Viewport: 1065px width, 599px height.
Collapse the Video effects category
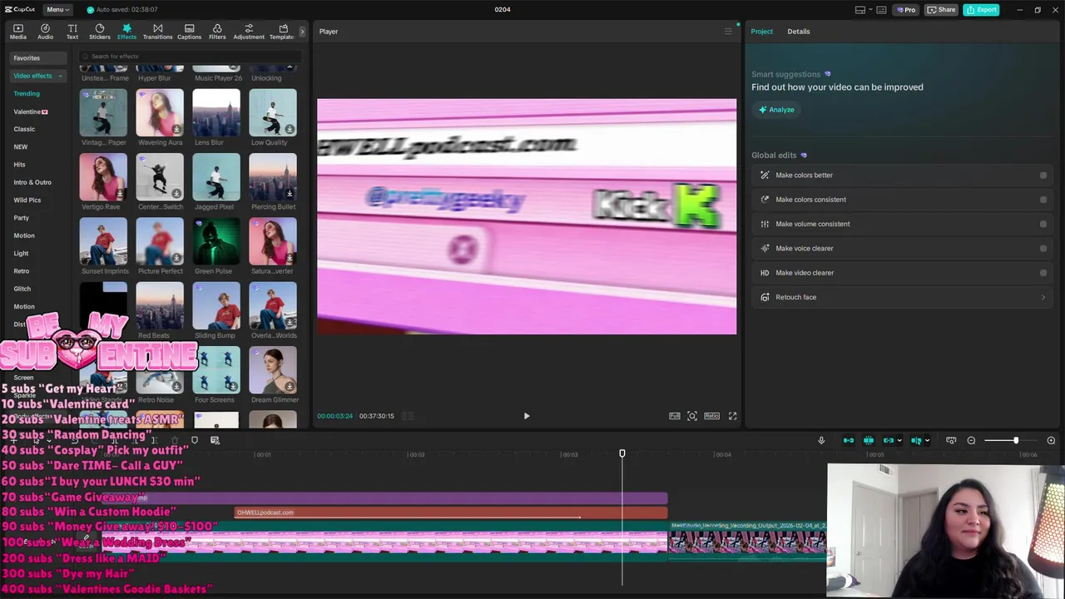(37, 76)
